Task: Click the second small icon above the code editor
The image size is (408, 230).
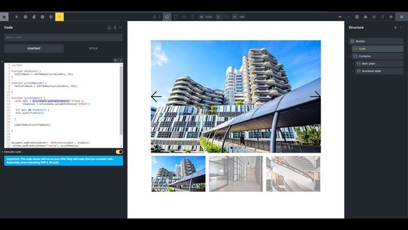Action: tap(120, 60)
